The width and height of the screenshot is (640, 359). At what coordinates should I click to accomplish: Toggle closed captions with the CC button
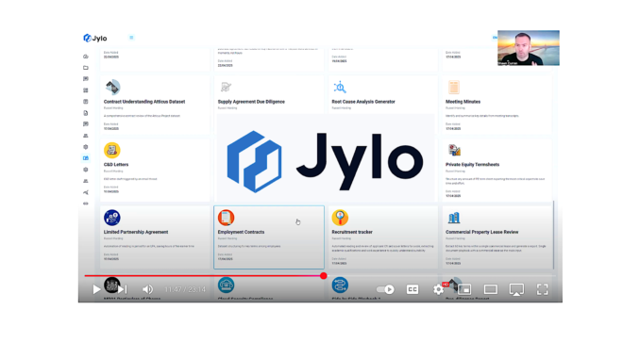click(x=413, y=289)
